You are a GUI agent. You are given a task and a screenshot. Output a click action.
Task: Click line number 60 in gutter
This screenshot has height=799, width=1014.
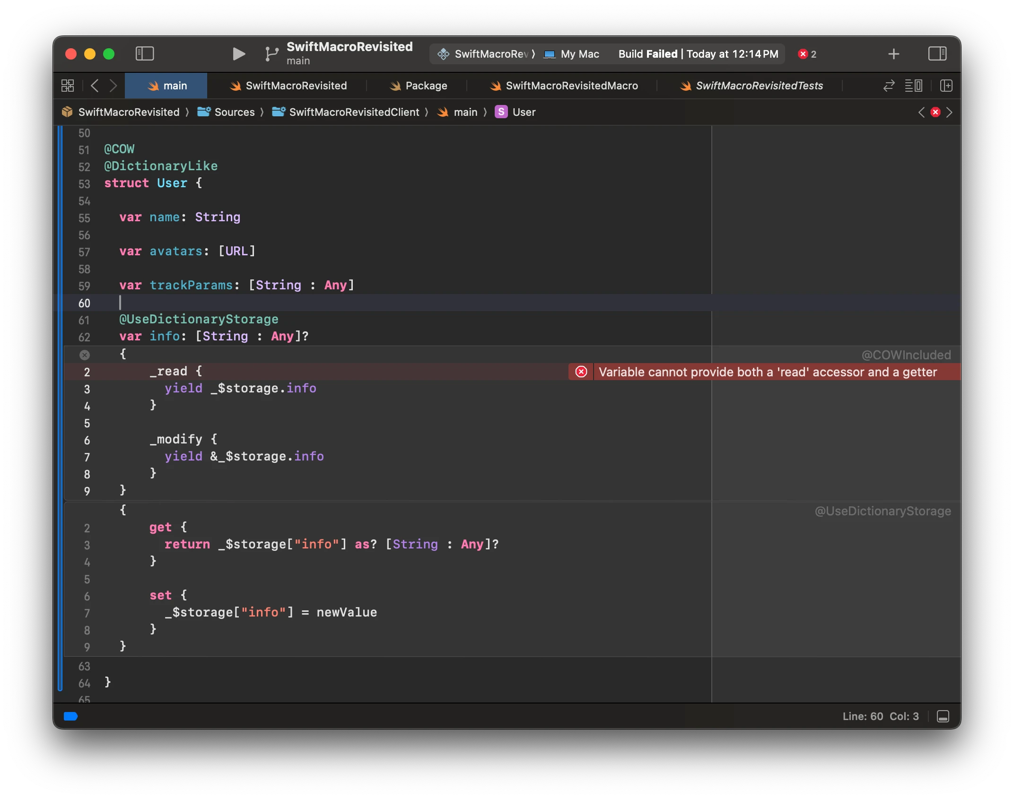tap(84, 303)
